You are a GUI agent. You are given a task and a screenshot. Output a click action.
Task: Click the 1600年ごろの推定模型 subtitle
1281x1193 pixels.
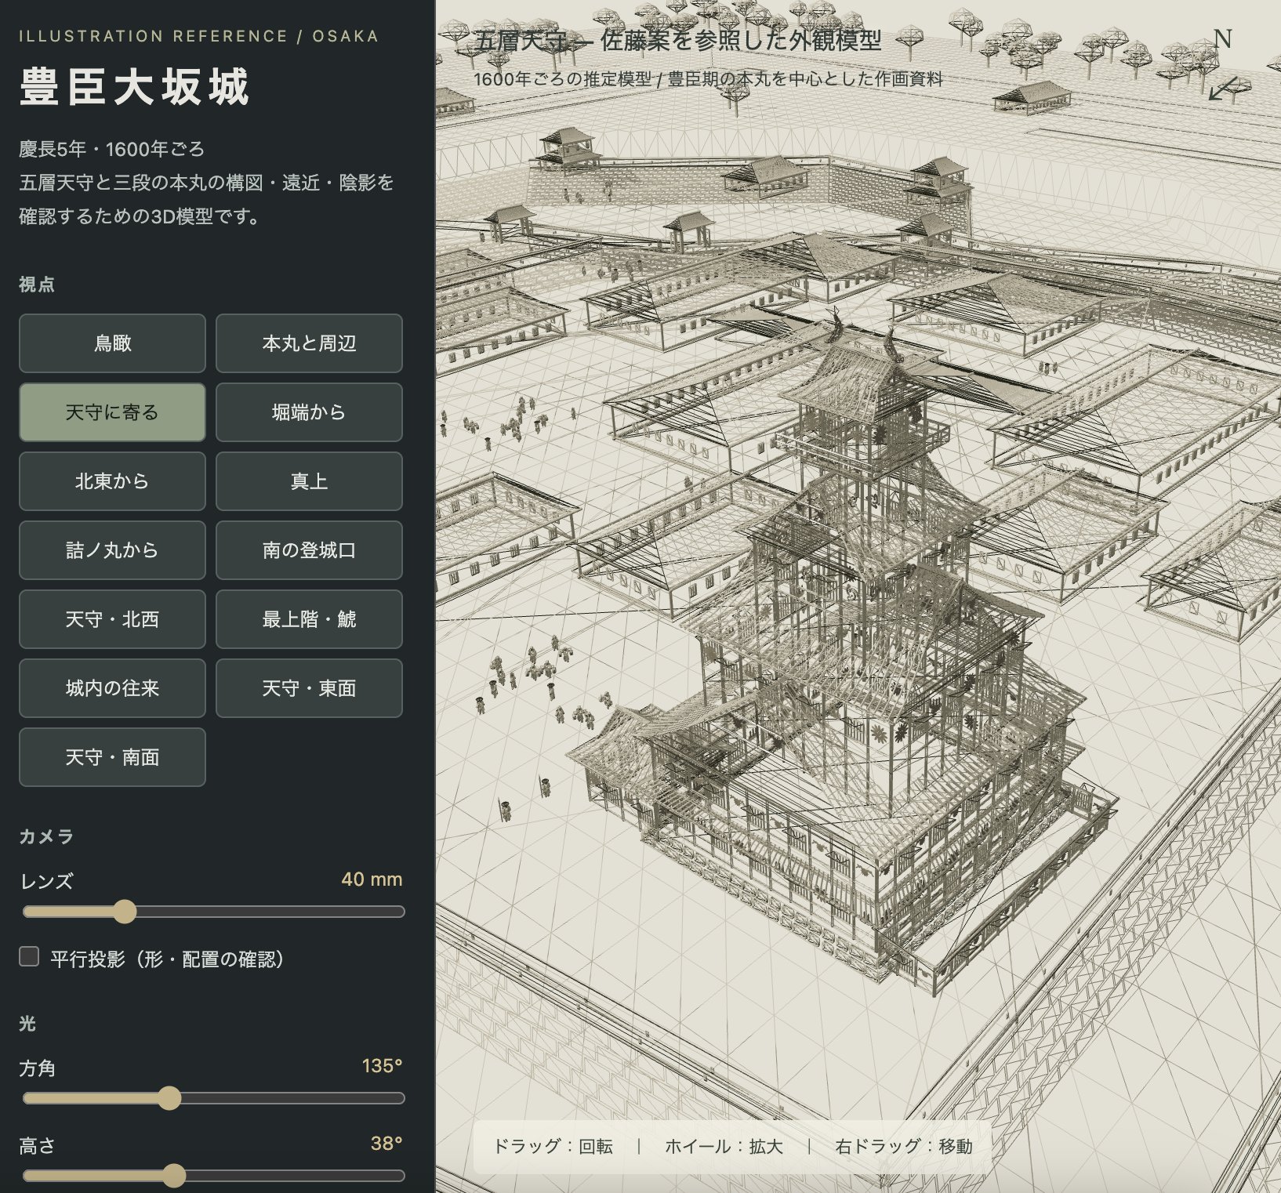coord(708,79)
